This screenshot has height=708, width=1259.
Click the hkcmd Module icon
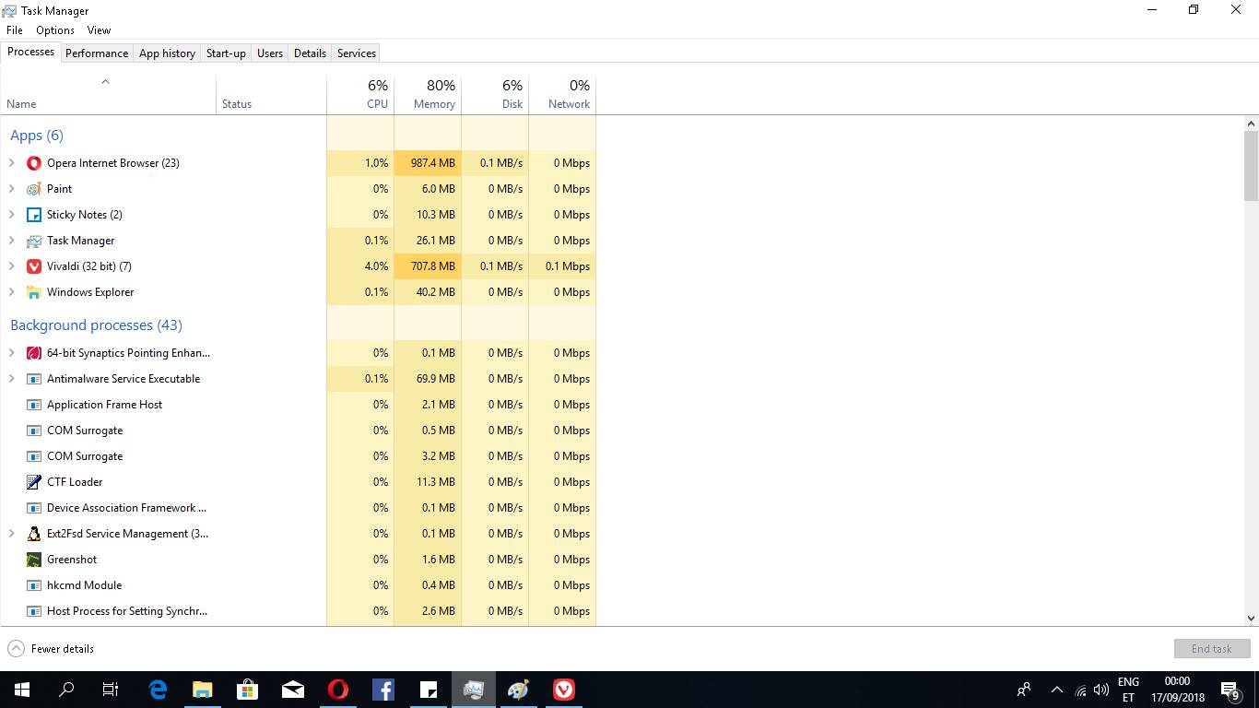tap(34, 585)
